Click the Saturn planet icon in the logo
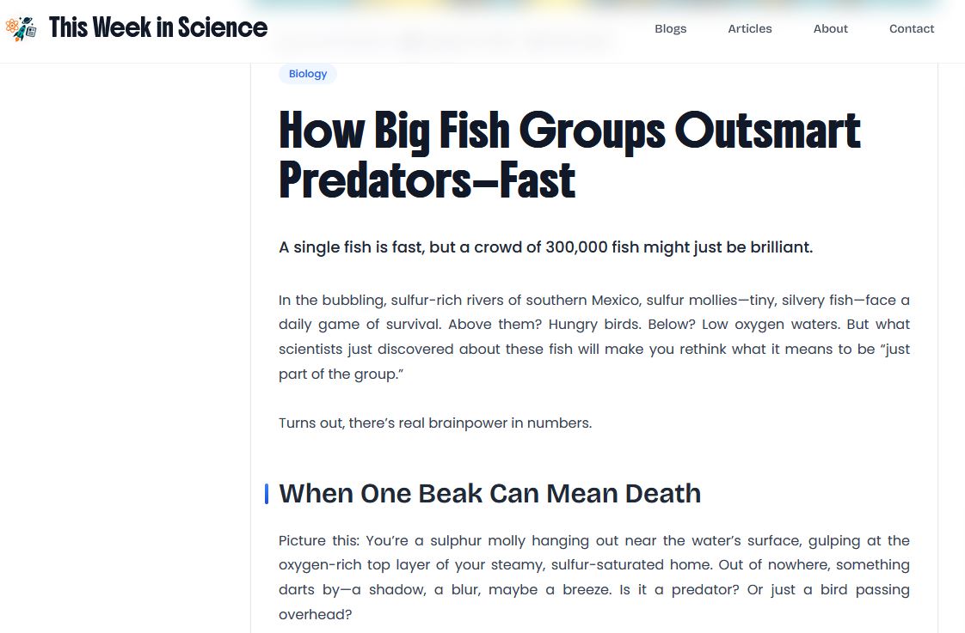This screenshot has width=965, height=633. coord(27,21)
